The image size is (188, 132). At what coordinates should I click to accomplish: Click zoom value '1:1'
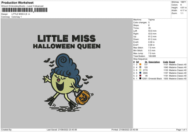pyautogui.click(x=182, y=13)
